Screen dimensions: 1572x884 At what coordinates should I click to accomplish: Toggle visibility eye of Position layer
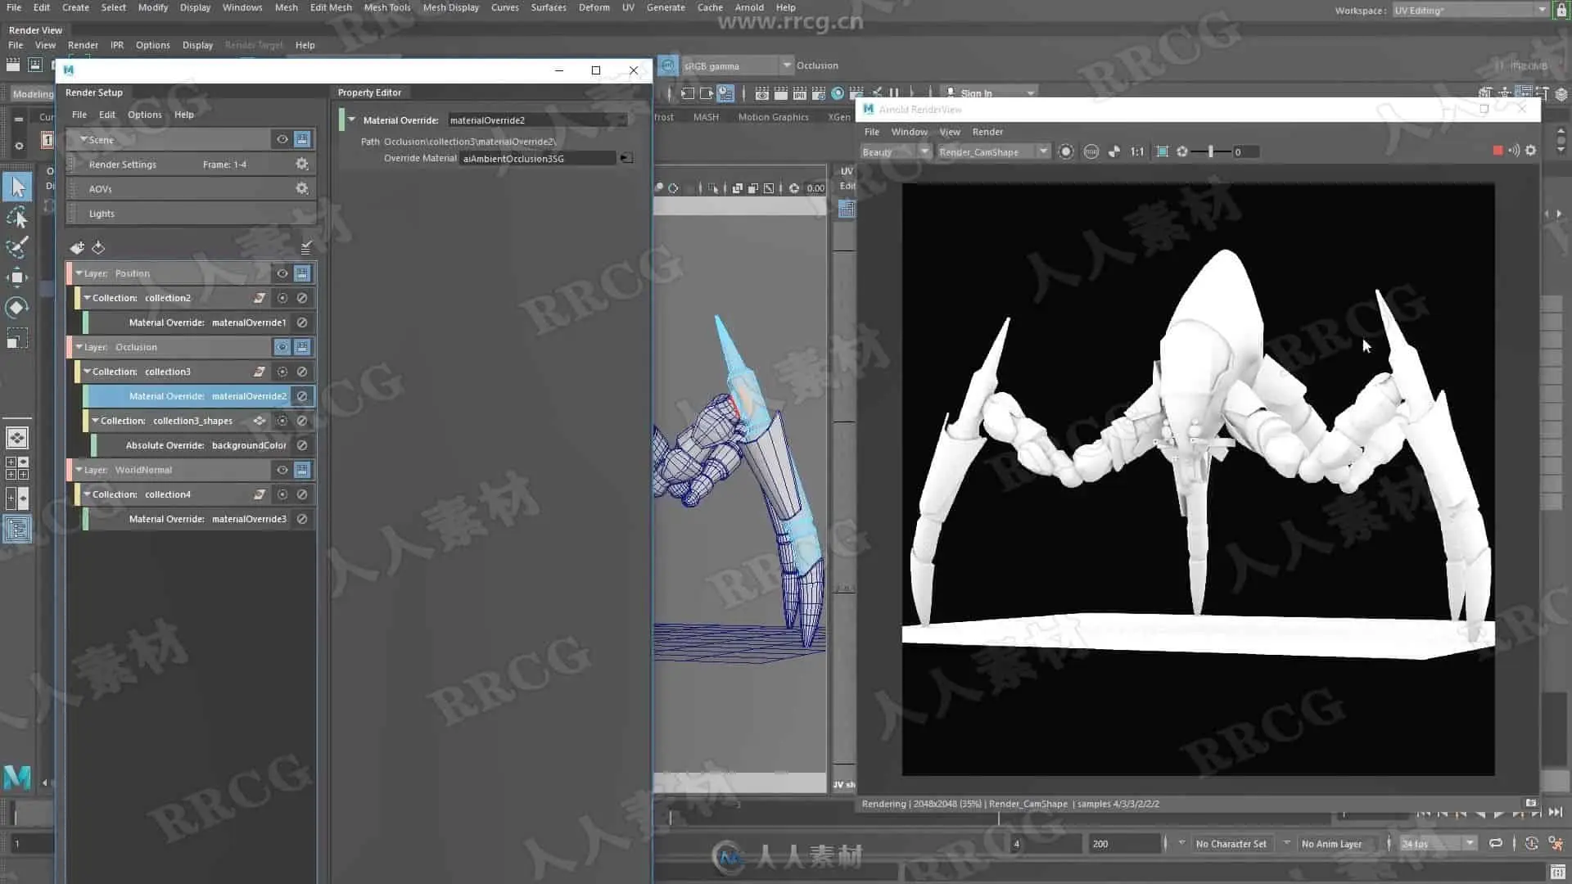(282, 273)
